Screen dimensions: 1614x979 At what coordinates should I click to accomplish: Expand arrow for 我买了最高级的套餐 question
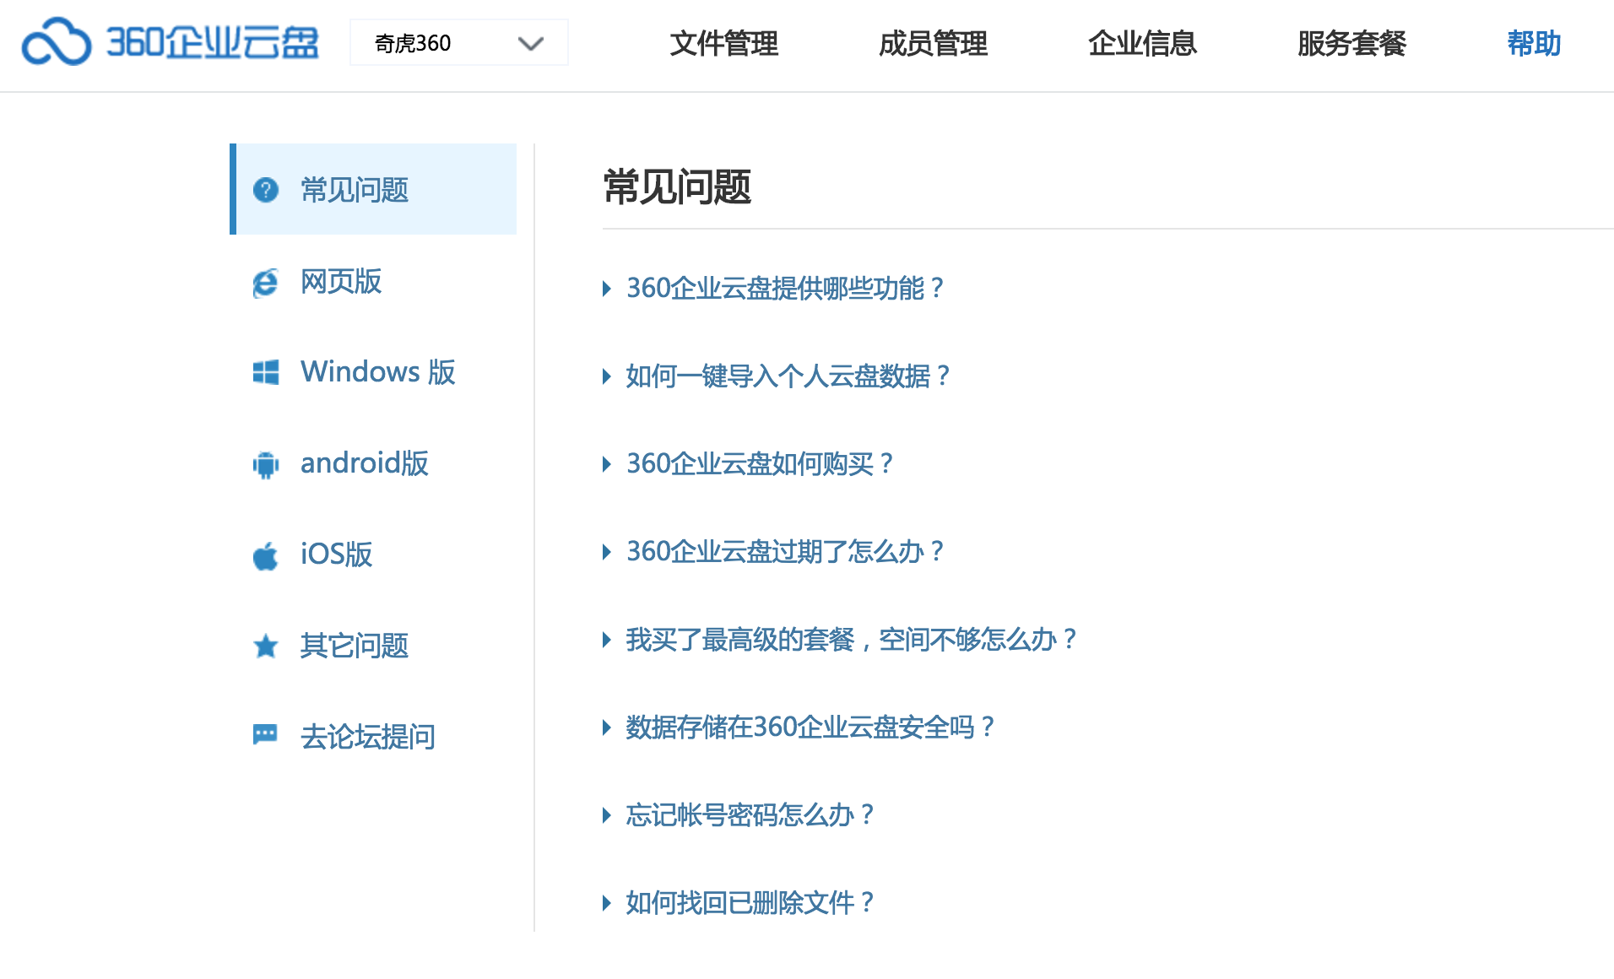(607, 640)
